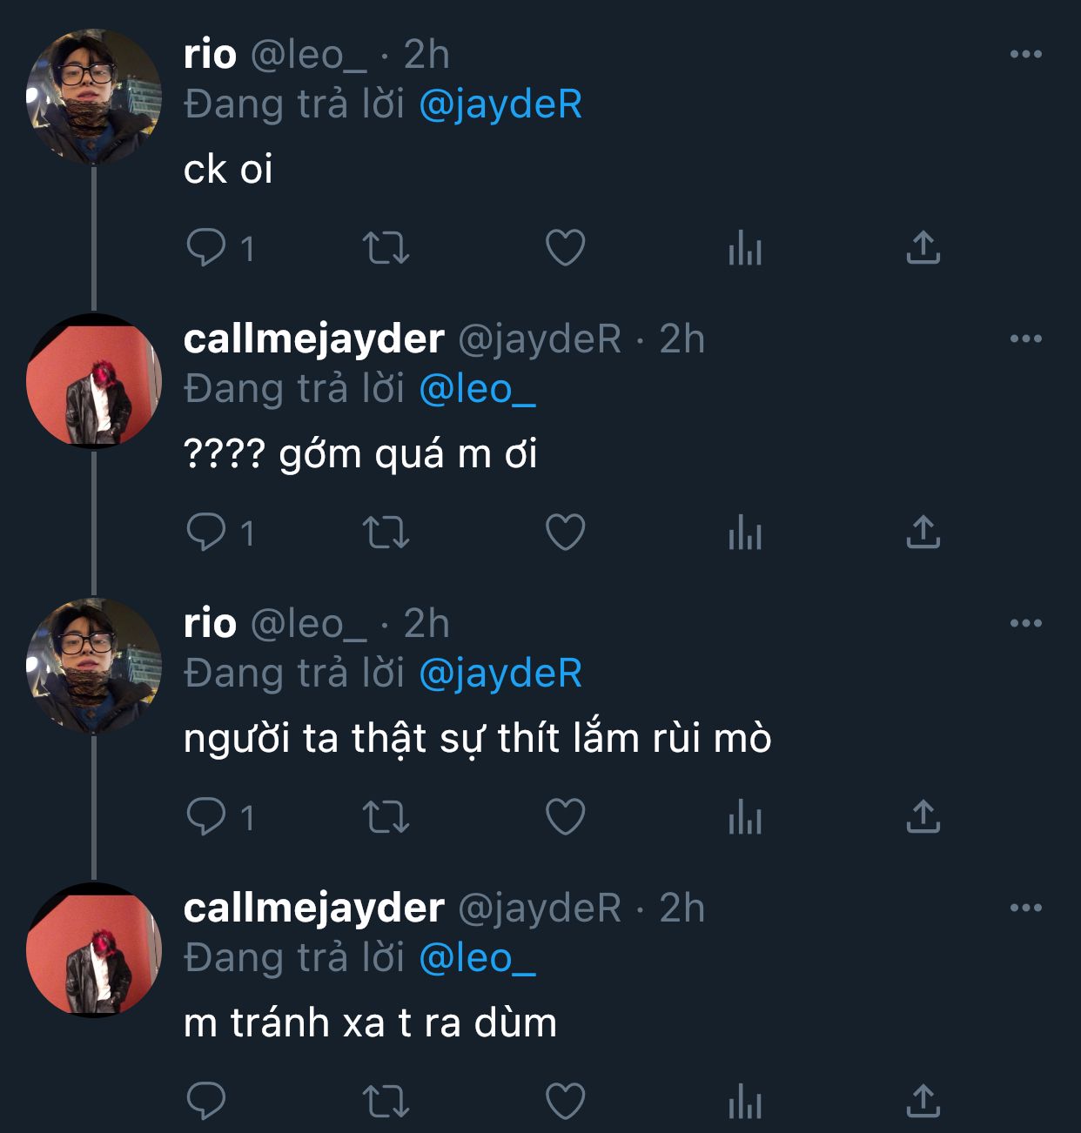The width and height of the screenshot is (1081, 1133).
Task: Open more options on "ck oi" tweet
Action: [1025, 54]
